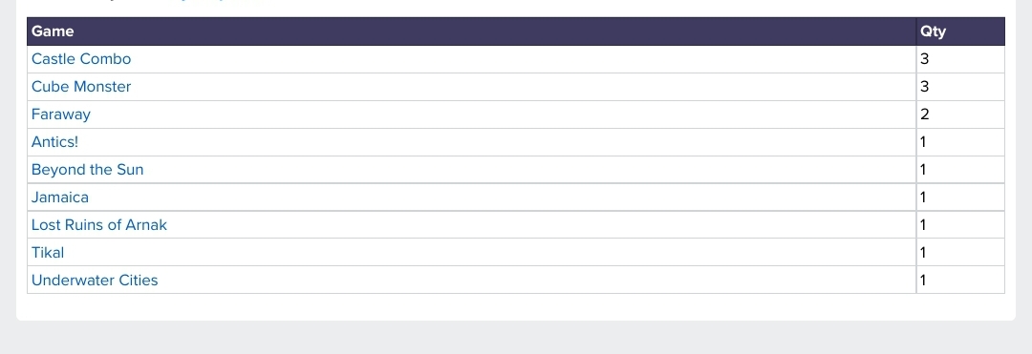Follow the Faraway link
Viewport: 1032px width, 354px height.
pos(60,115)
